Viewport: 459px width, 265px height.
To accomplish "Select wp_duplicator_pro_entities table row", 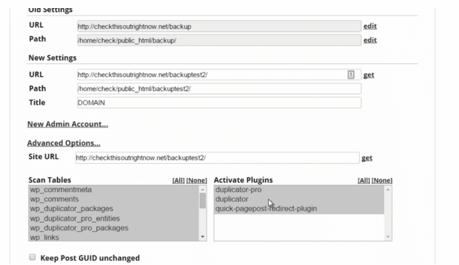I will click(x=114, y=218).
